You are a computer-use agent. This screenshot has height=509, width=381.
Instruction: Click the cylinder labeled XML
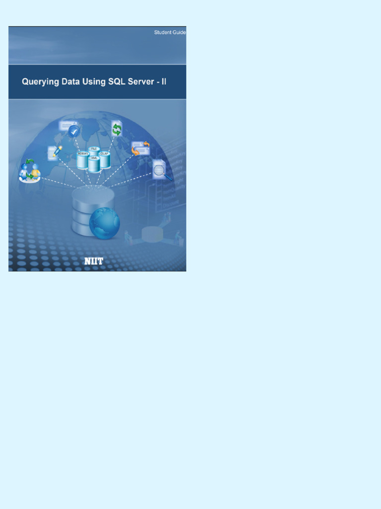(94, 164)
